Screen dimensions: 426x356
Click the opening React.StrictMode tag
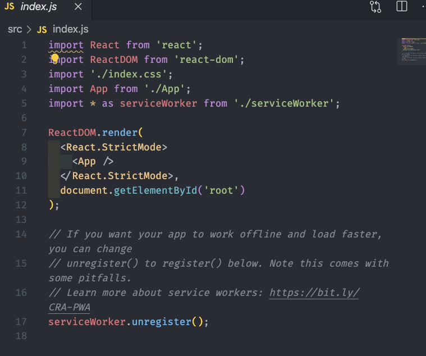pos(114,147)
